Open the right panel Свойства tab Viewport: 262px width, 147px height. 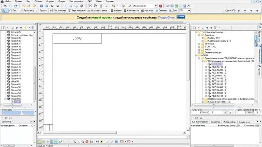[216, 122]
